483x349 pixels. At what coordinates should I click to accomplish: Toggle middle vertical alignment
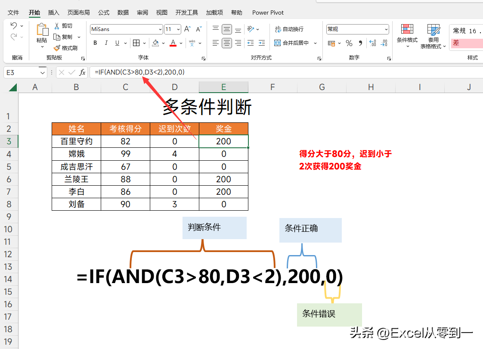click(227, 29)
